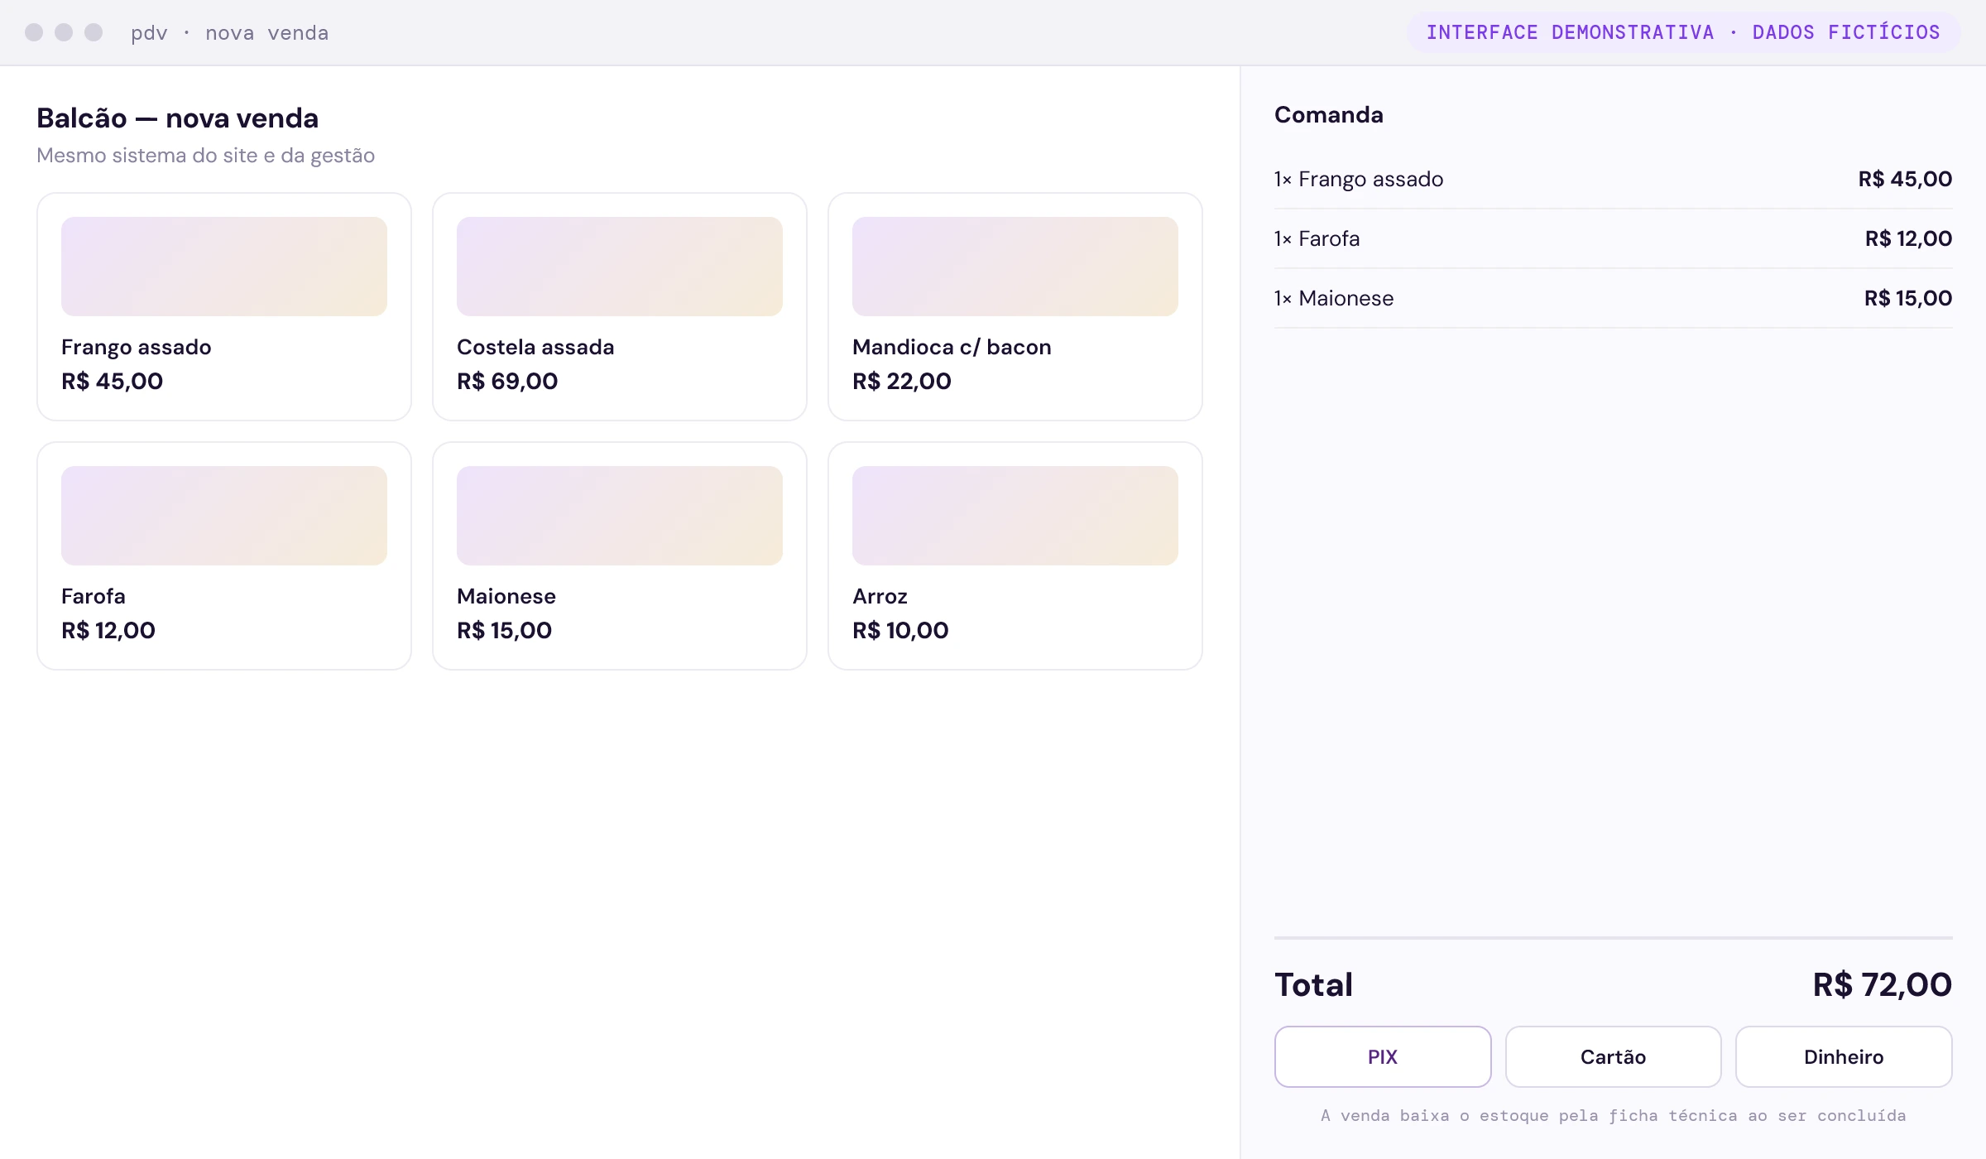Click the Costela assada thumbnail image
Screen dimensions: 1986x1159
click(x=620, y=267)
